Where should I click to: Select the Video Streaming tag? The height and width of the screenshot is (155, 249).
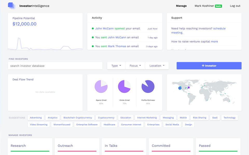pyautogui.click(x=39, y=125)
